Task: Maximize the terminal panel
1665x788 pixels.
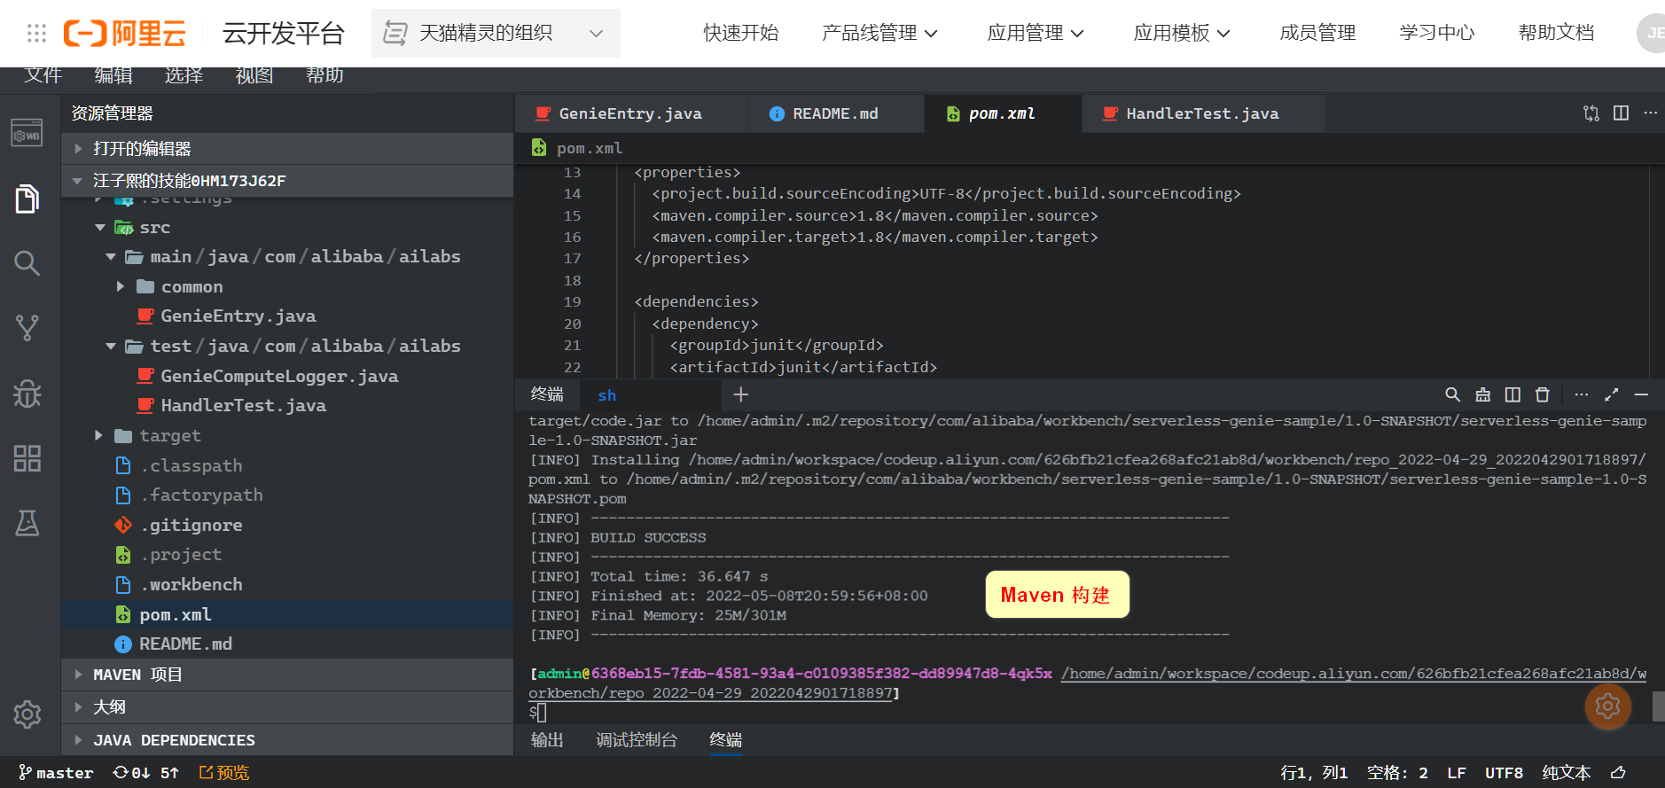Action: [1611, 394]
